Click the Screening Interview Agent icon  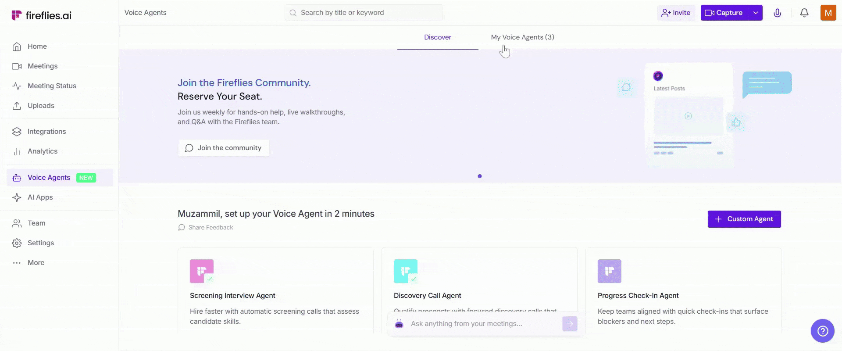click(x=202, y=271)
